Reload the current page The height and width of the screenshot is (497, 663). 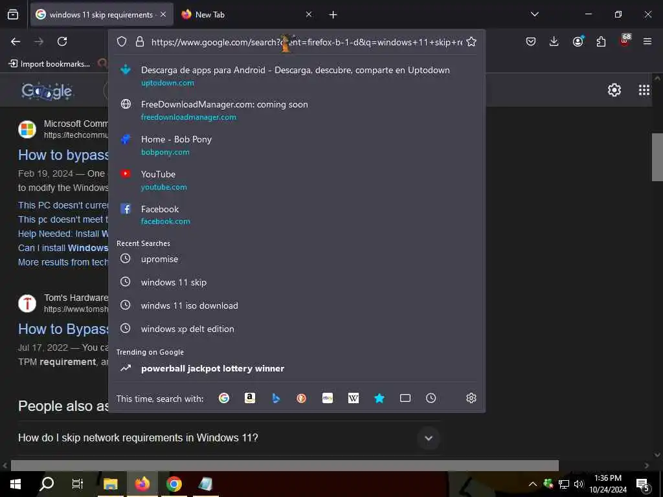[62, 41]
